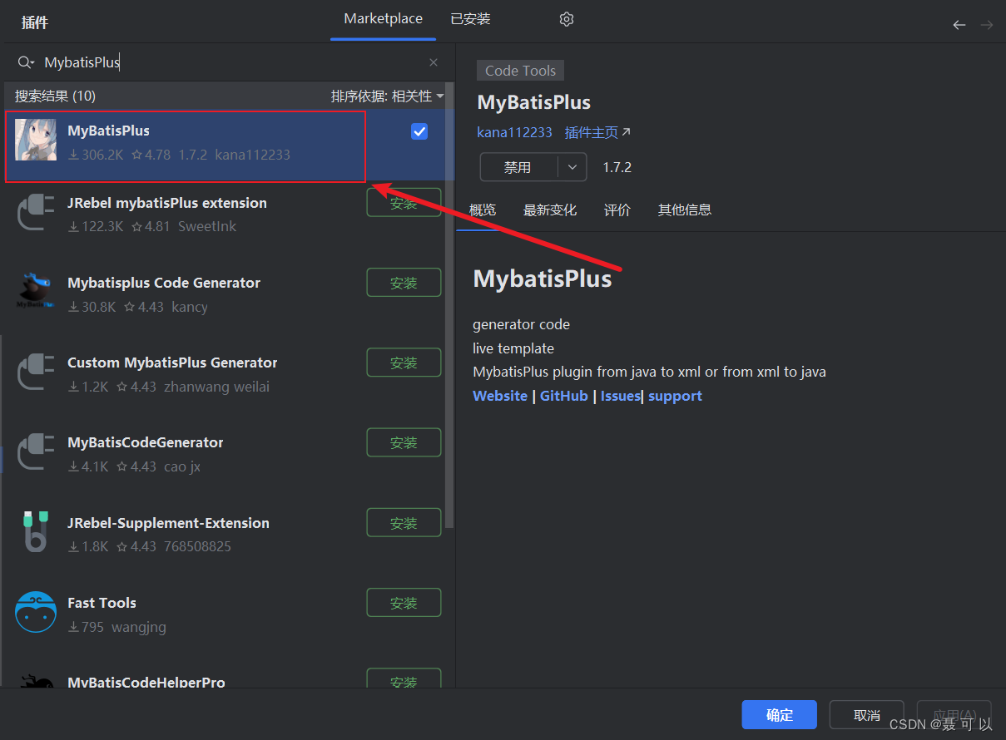The width and height of the screenshot is (1006, 740).
Task: Install JRebel-Supplement-Extension plugin
Action: pyautogui.click(x=404, y=523)
